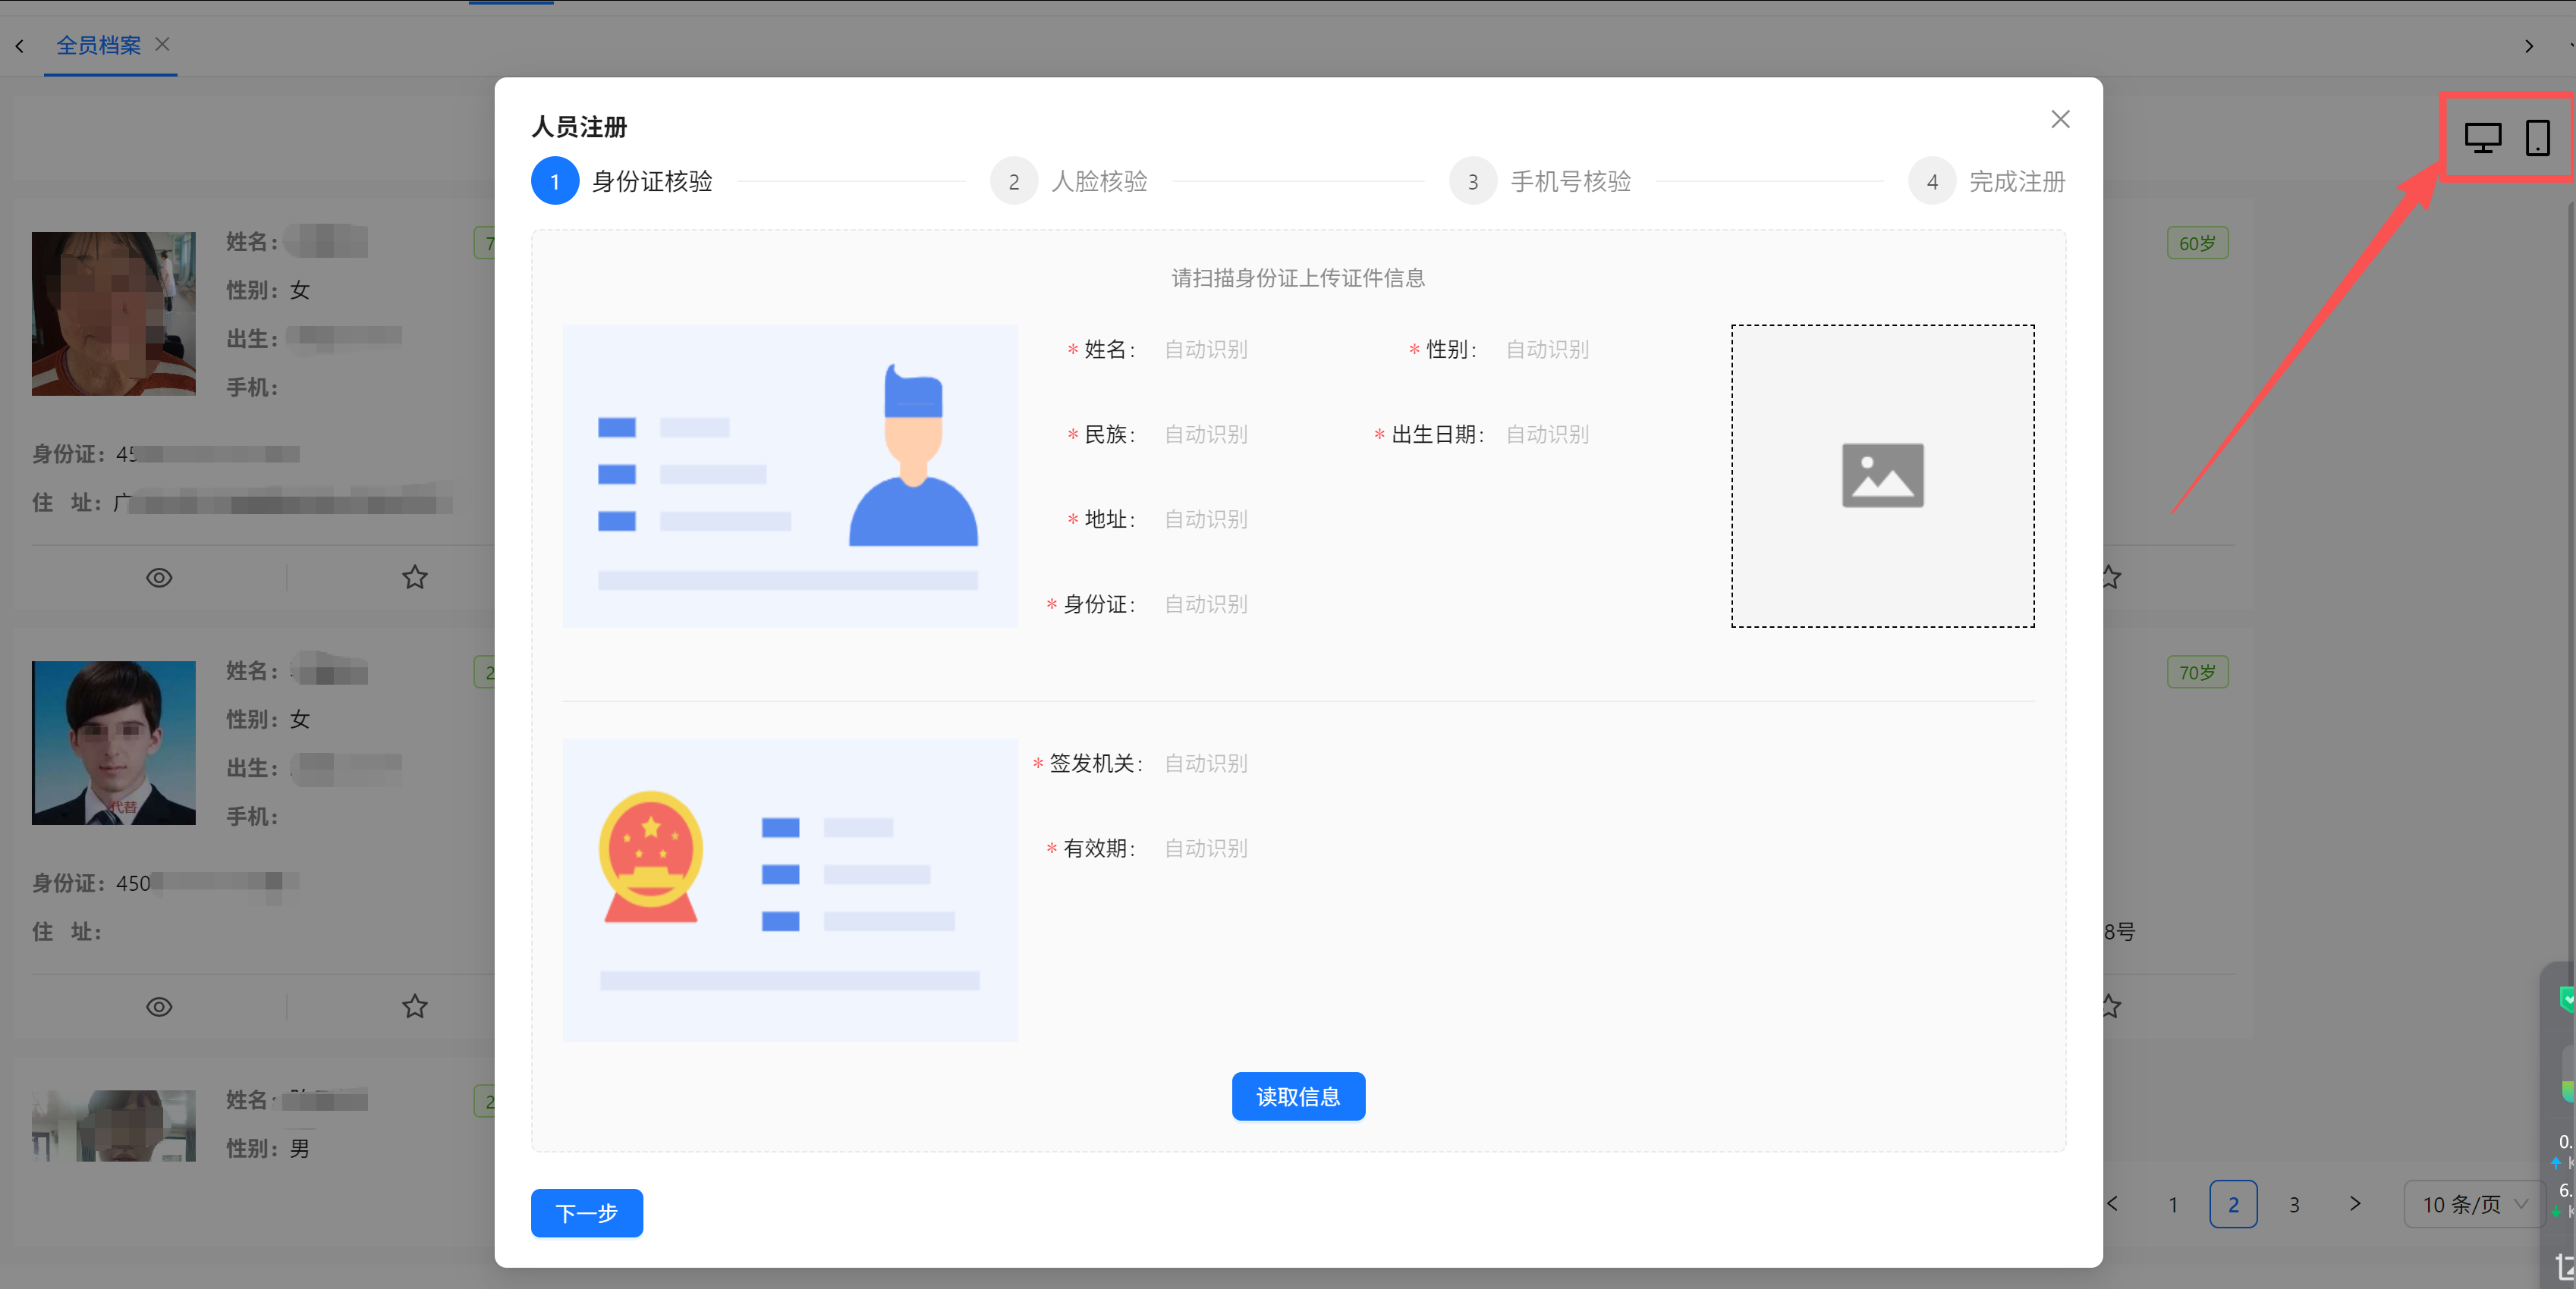The image size is (2576, 1289).
Task: Switch to mobile view icon
Action: [x=2537, y=137]
